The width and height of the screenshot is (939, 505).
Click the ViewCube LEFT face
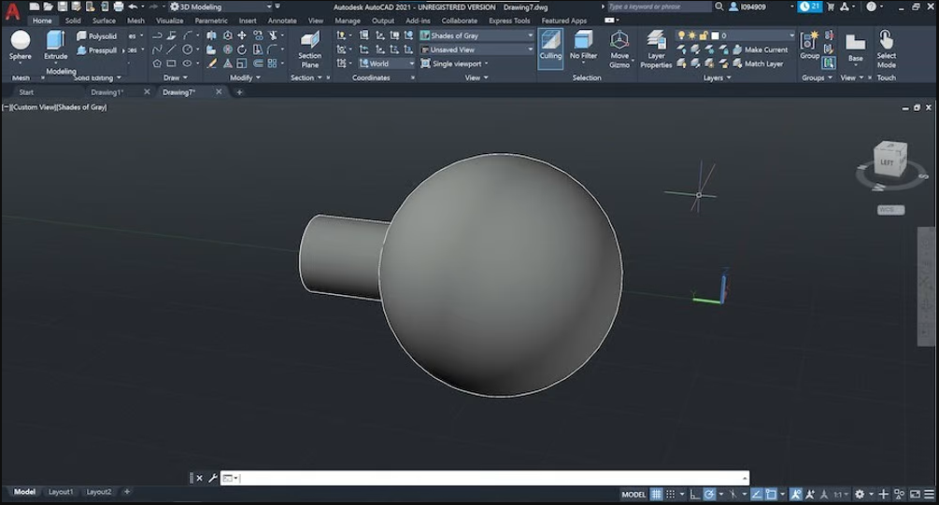coord(888,161)
